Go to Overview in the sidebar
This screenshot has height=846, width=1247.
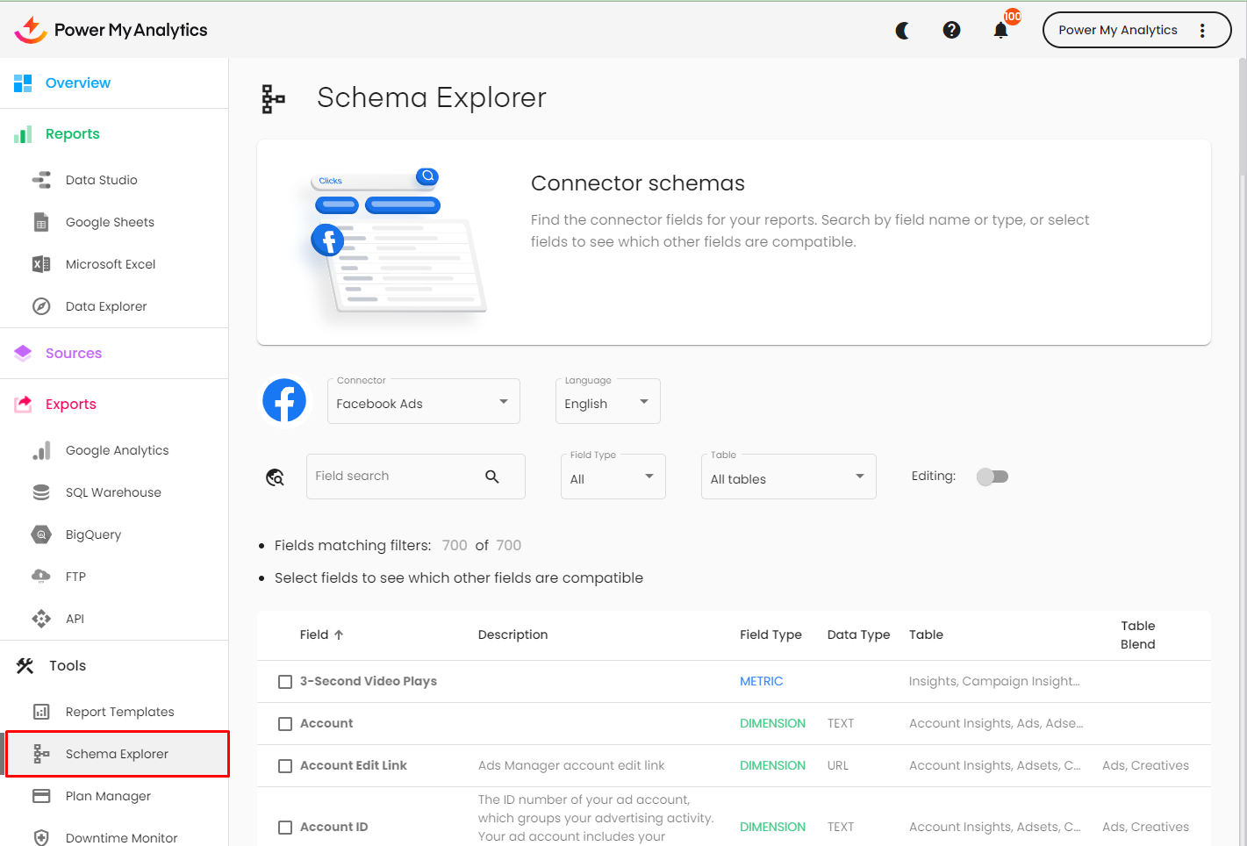pos(77,83)
